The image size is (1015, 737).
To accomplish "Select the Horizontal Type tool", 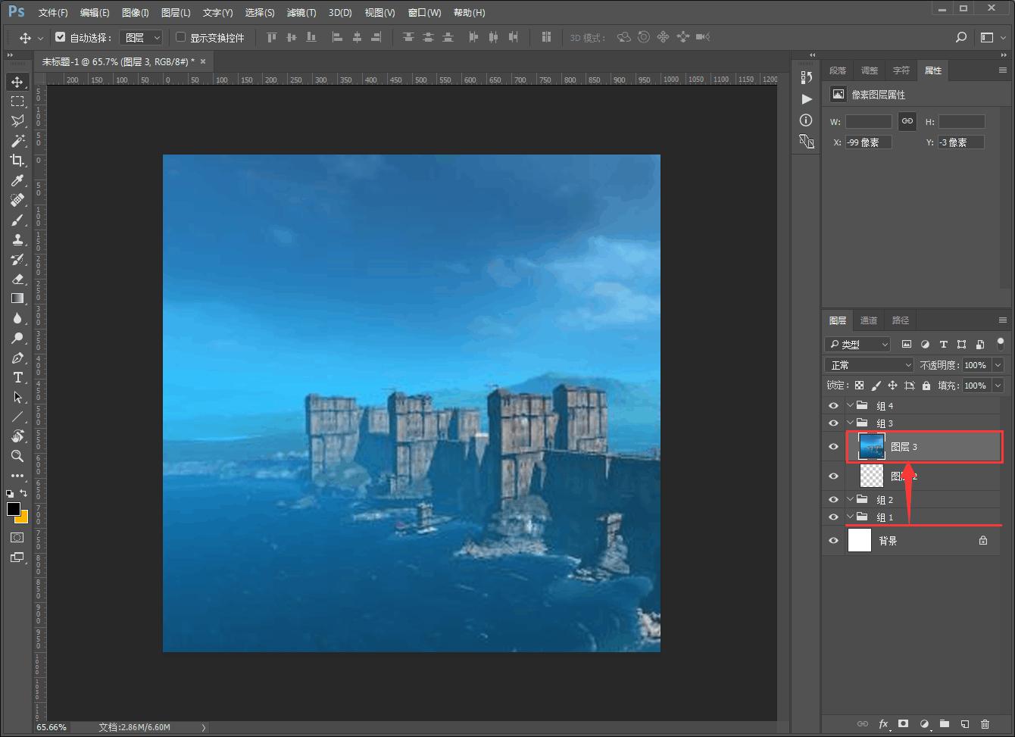I will pos(17,377).
